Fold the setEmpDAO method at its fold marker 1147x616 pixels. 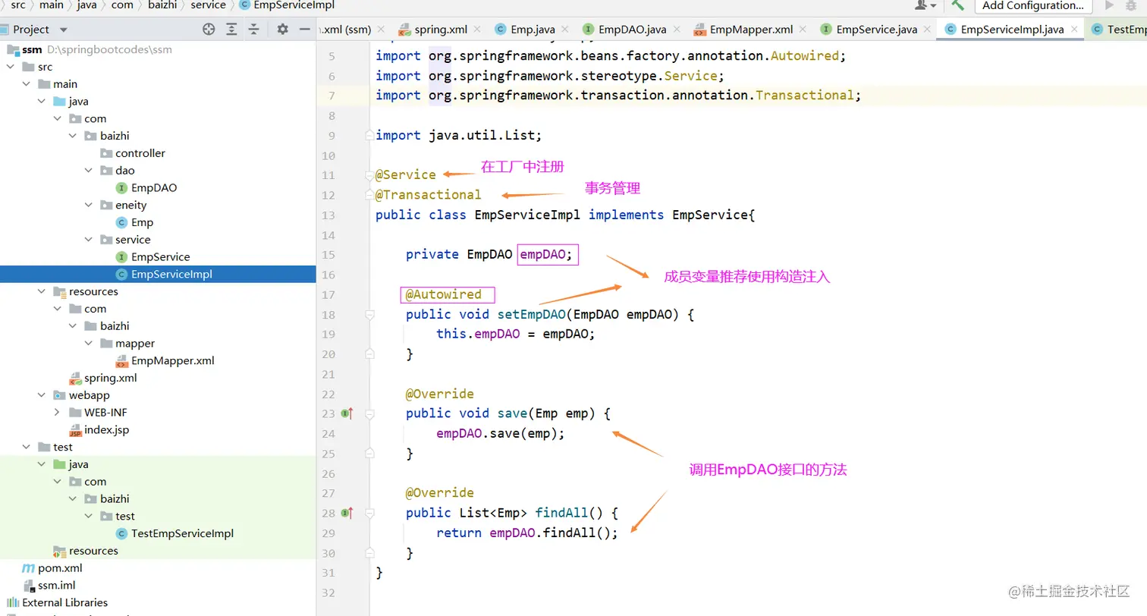[369, 314]
